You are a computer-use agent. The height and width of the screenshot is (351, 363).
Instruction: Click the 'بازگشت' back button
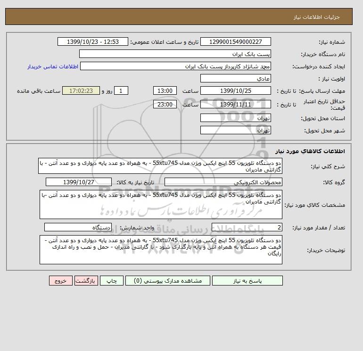point(86,281)
